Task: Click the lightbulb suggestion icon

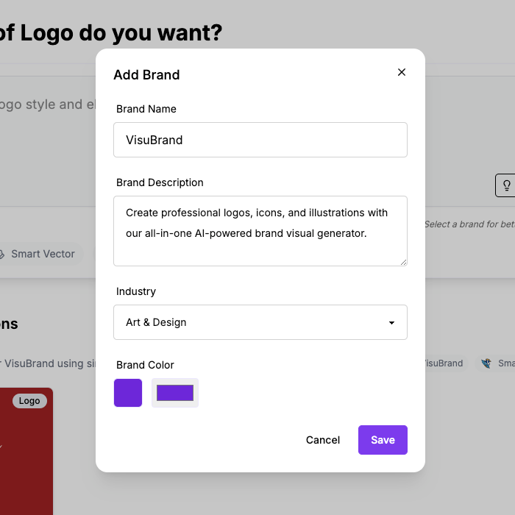Action: tap(506, 185)
